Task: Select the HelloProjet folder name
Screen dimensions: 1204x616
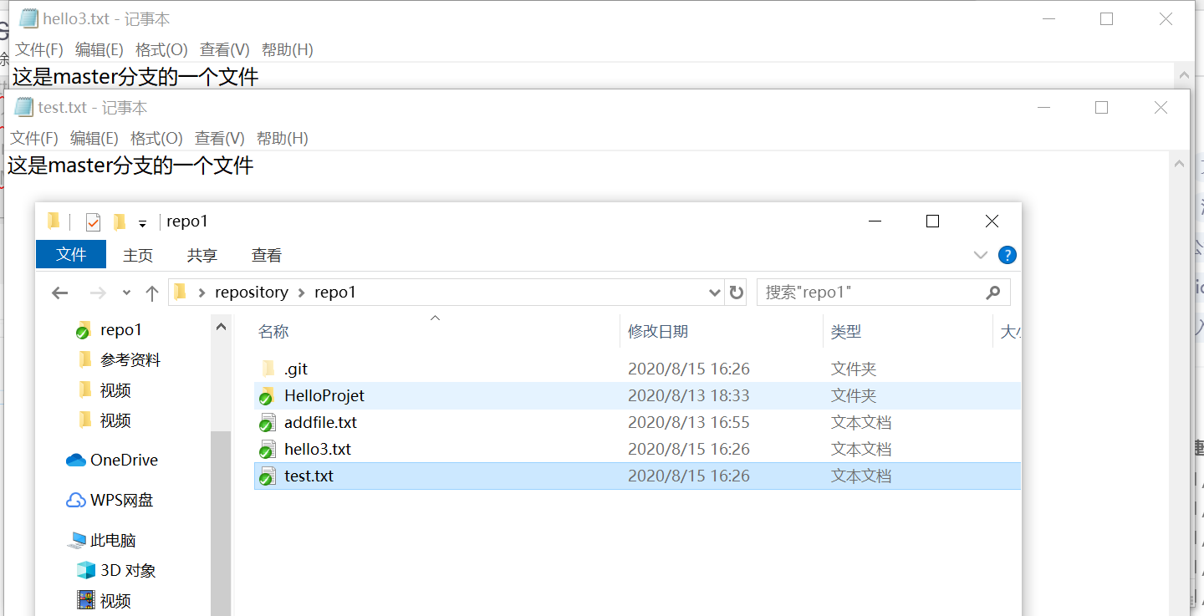Action: pyautogui.click(x=324, y=395)
